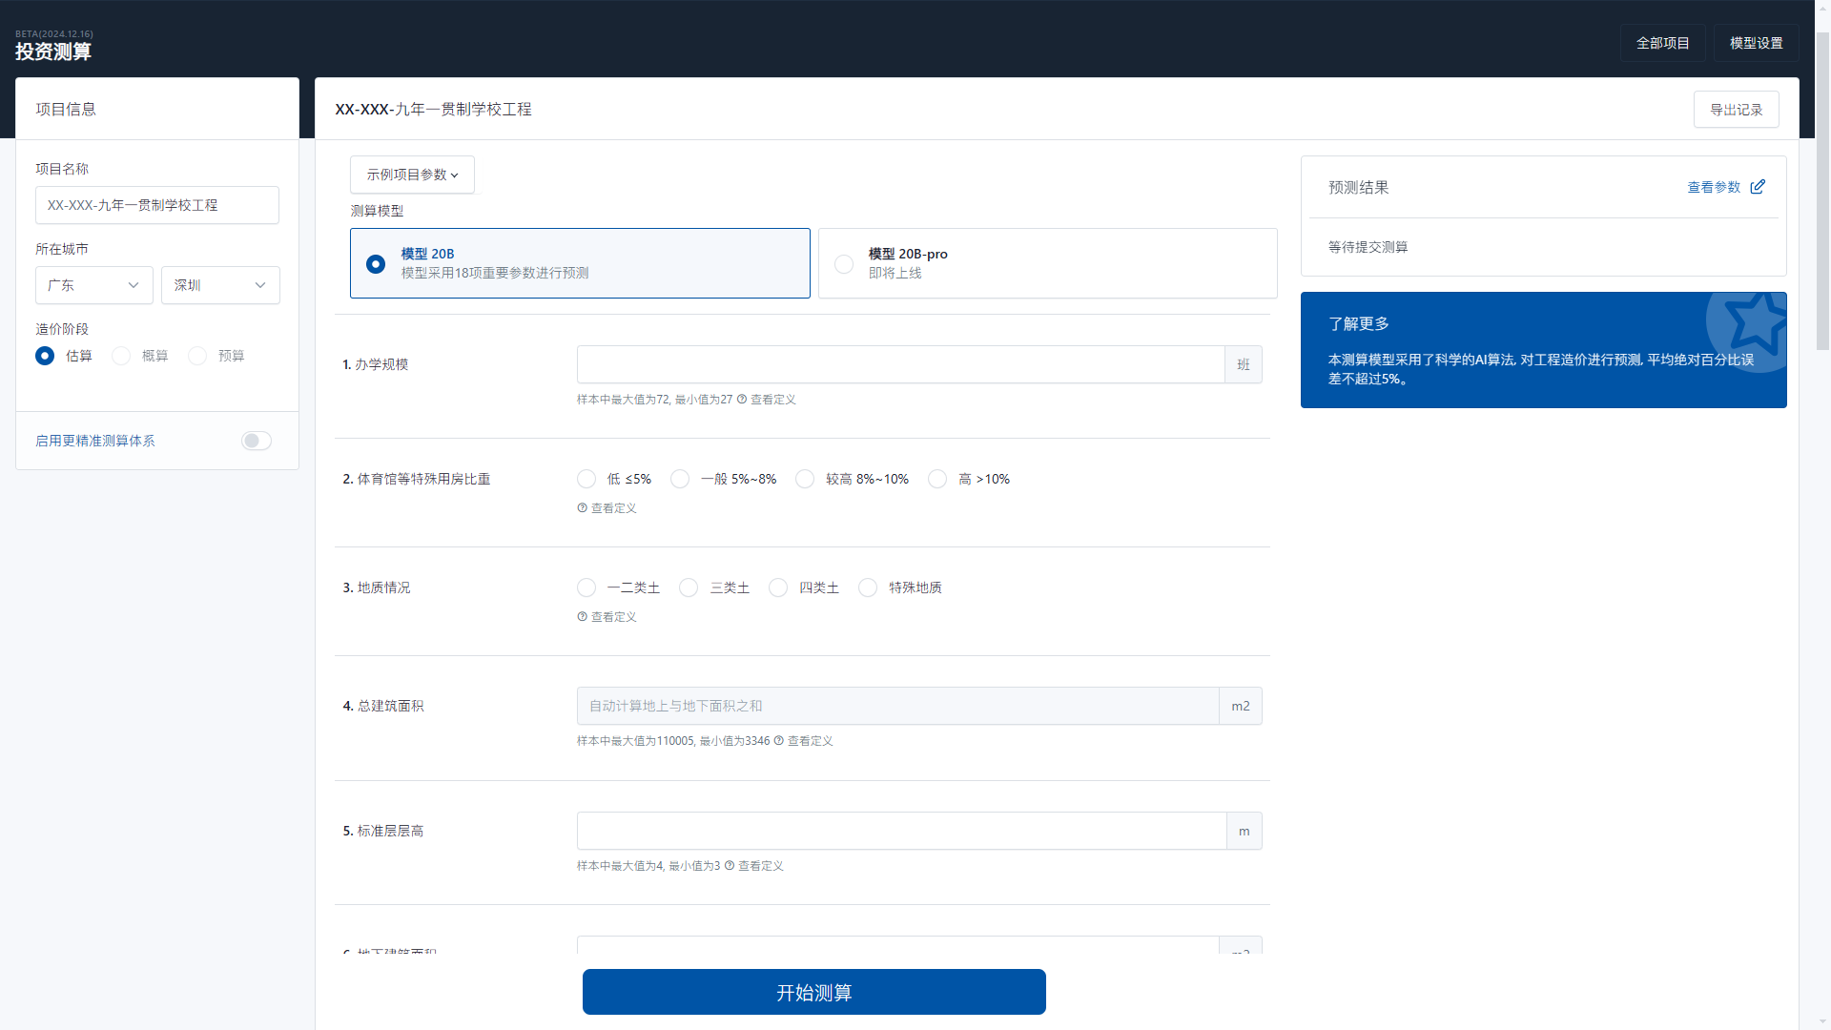Choose 较高 8%~10% ratio option
Screen dimensions: 1831x1030
pos(805,479)
